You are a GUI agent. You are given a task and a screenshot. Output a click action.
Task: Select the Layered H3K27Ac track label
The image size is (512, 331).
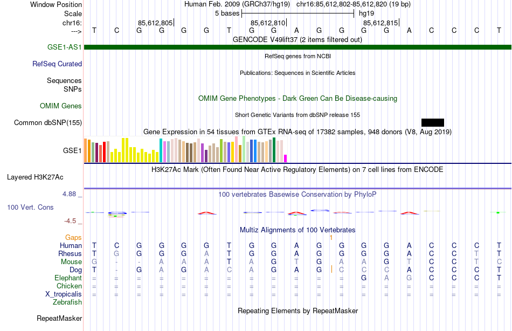[x=35, y=177]
